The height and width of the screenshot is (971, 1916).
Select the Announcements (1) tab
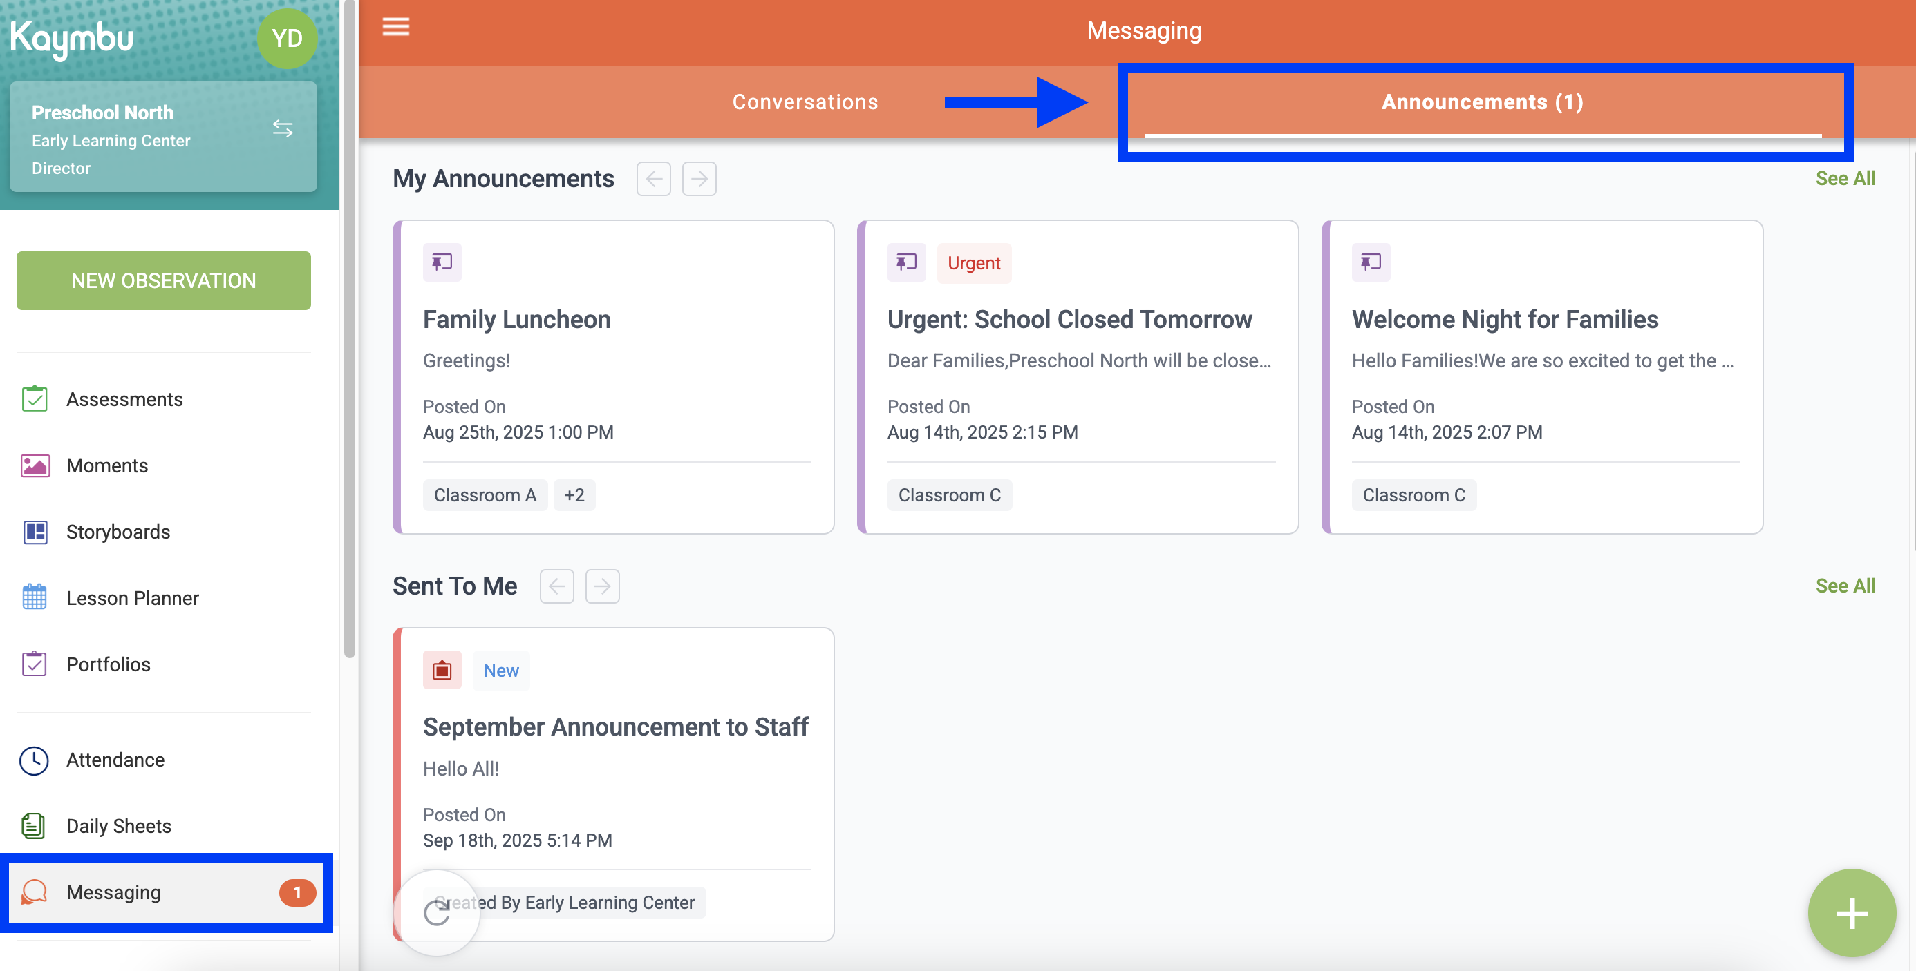(1483, 102)
